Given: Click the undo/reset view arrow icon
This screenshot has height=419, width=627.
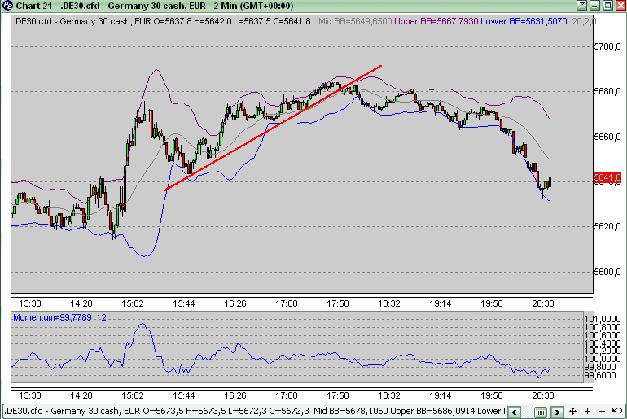Looking at the screenshot, I should [617, 411].
